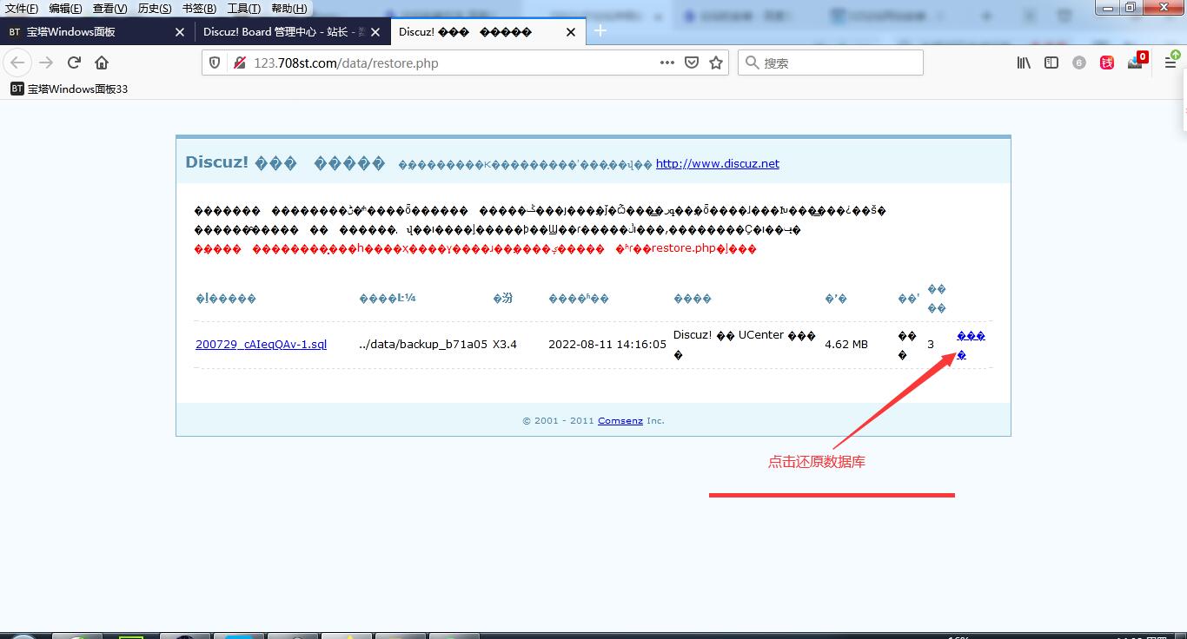Select the ../data/backup_b71a05 path text
The height and width of the screenshot is (639, 1187).
click(x=423, y=344)
